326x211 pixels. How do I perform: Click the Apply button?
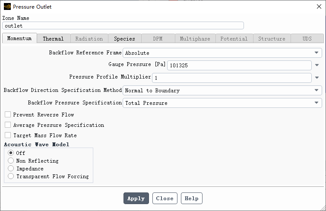point(136,198)
